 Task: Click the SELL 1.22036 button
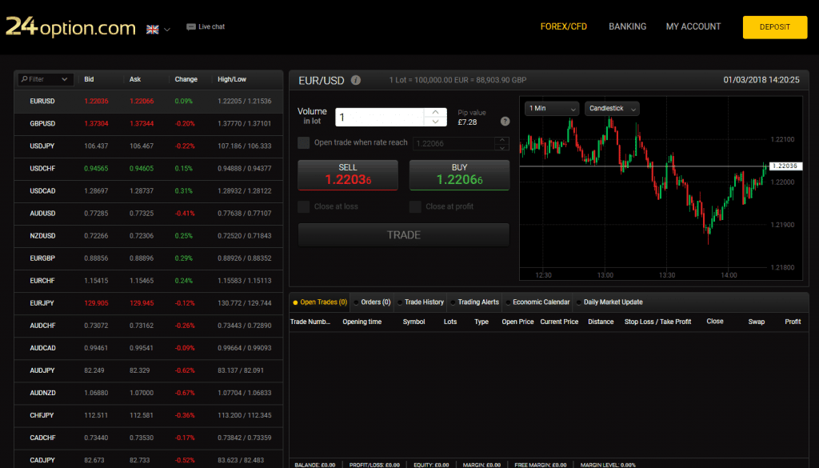tap(348, 175)
